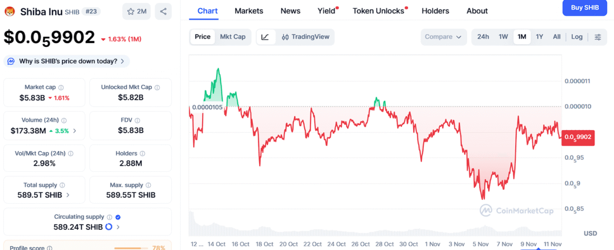Open the Compare dropdown

coord(443,37)
